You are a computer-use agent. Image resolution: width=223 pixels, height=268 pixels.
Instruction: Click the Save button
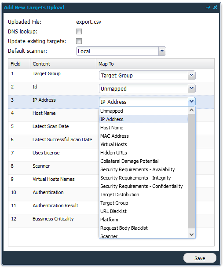click(200, 258)
